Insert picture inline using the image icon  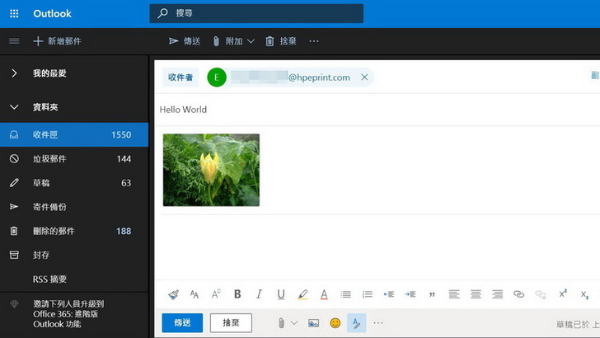click(x=313, y=323)
